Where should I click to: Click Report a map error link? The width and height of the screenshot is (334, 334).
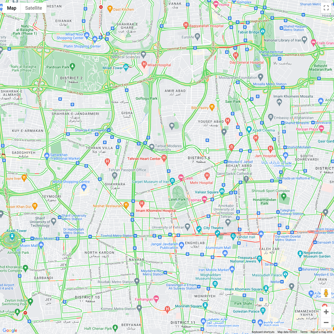[x=321, y=332]
